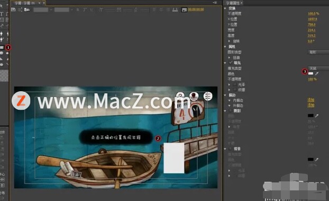Click the background color eyedropper

coord(317,160)
